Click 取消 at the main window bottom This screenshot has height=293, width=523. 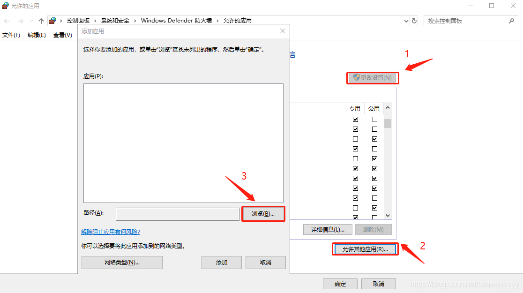tap(379, 284)
